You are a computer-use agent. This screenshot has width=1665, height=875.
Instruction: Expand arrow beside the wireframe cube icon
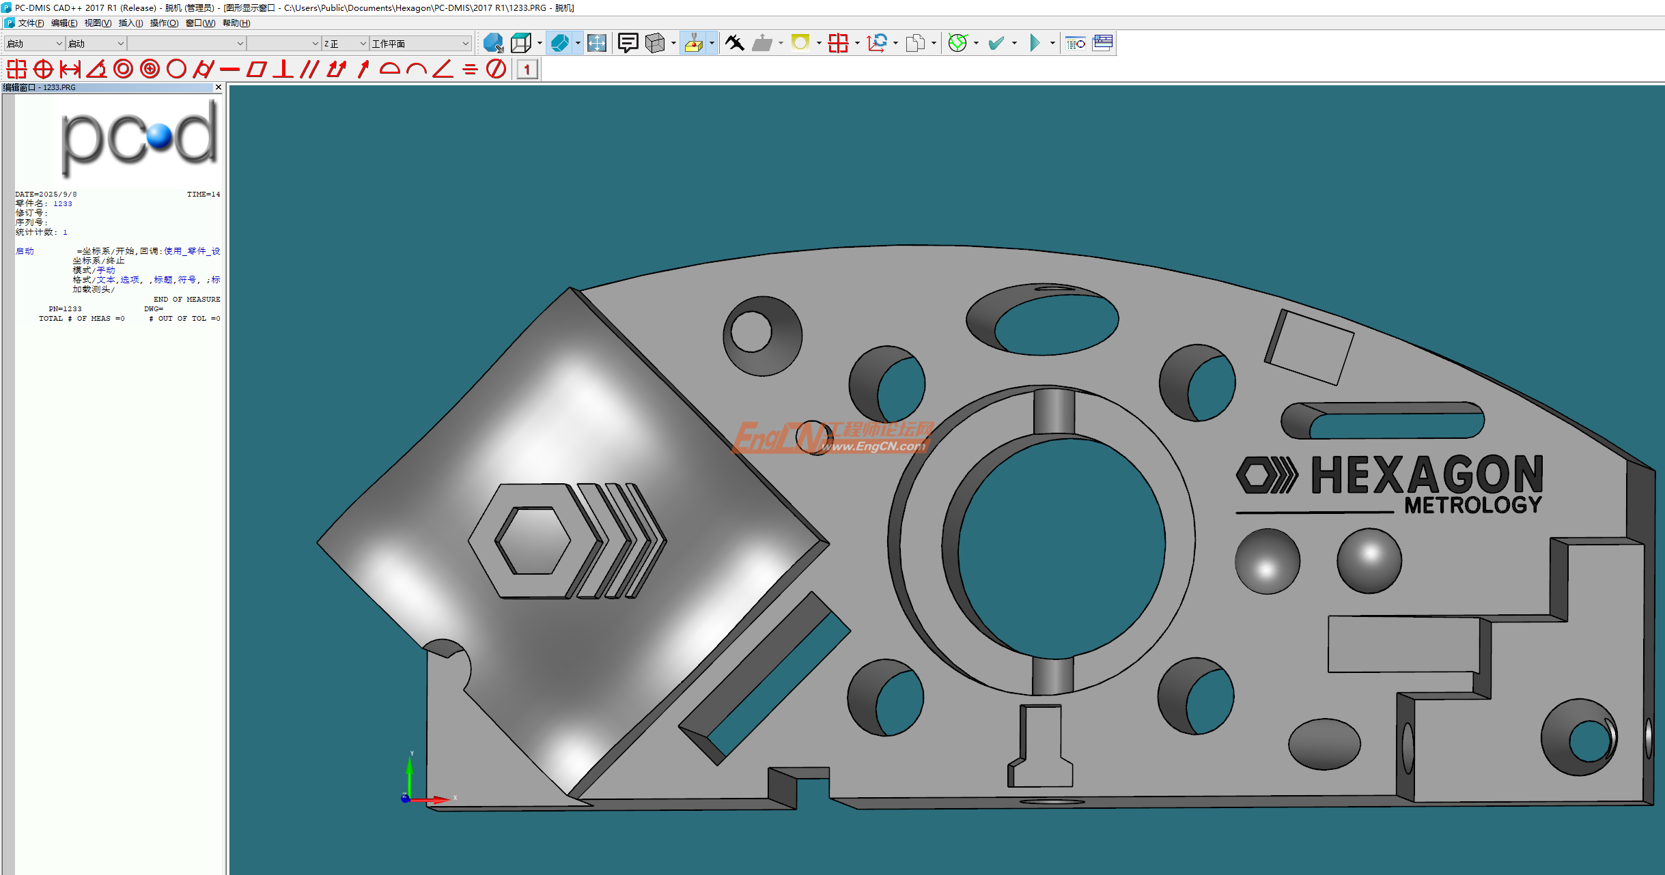point(540,43)
